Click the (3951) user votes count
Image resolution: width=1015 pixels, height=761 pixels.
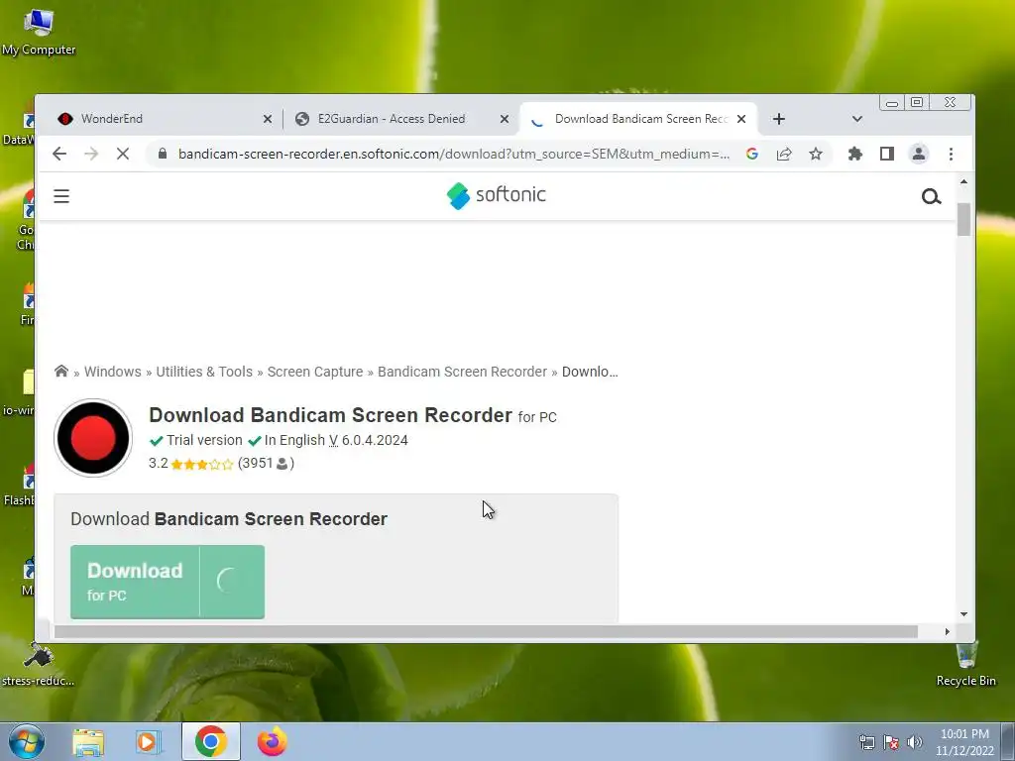point(266,464)
